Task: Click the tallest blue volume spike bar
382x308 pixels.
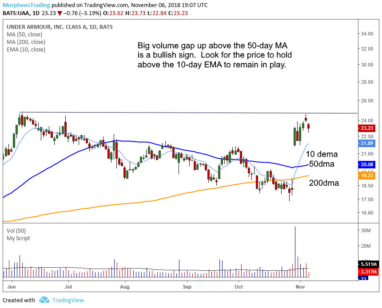Action: click(x=295, y=252)
